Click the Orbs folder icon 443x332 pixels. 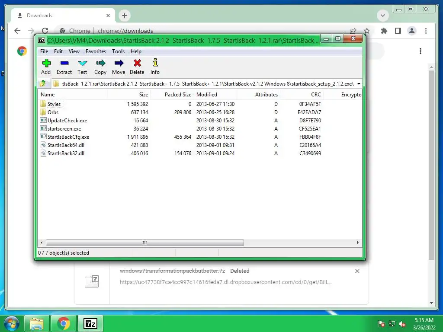pyautogui.click(x=43, y=112)
